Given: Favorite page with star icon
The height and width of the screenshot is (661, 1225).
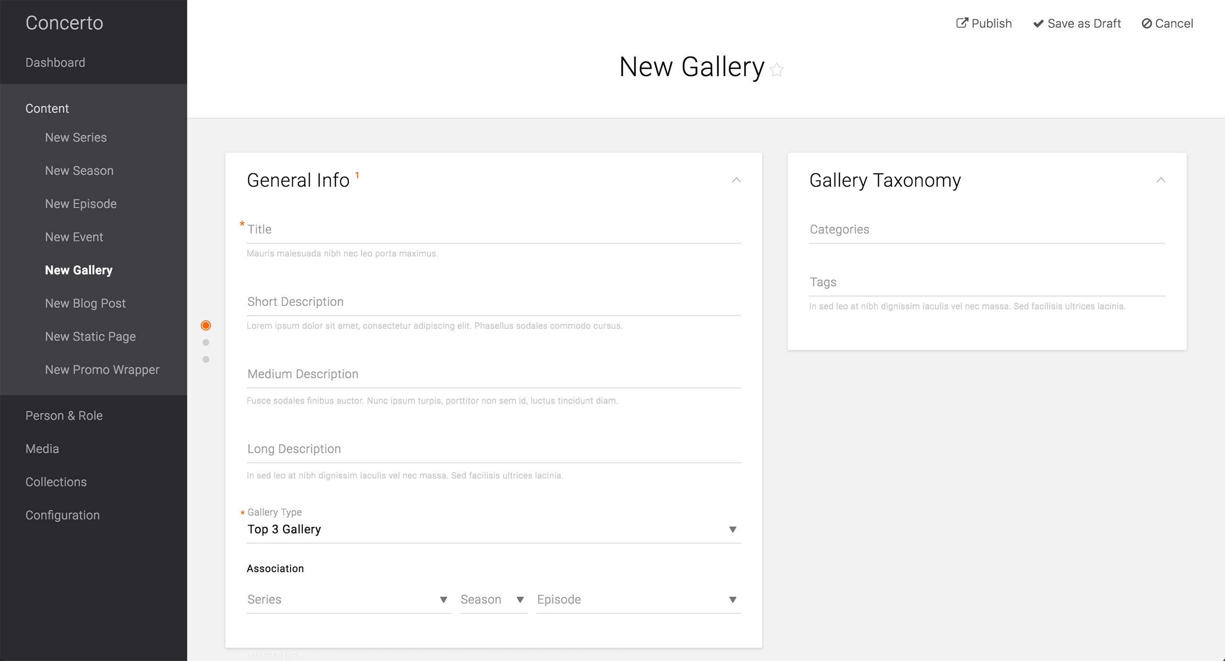Looking at the screenshot, I should pos(777,70).
